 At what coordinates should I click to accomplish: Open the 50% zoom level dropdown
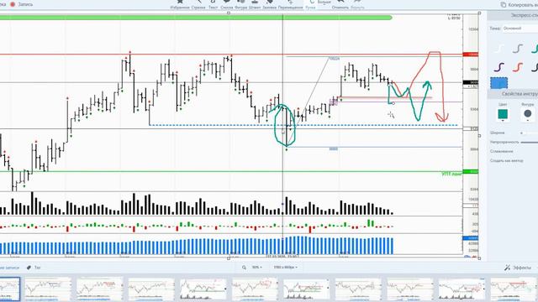256,268
